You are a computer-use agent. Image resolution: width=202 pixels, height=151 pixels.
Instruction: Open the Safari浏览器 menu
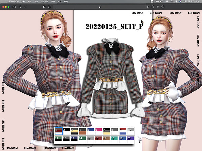point(13,2)
